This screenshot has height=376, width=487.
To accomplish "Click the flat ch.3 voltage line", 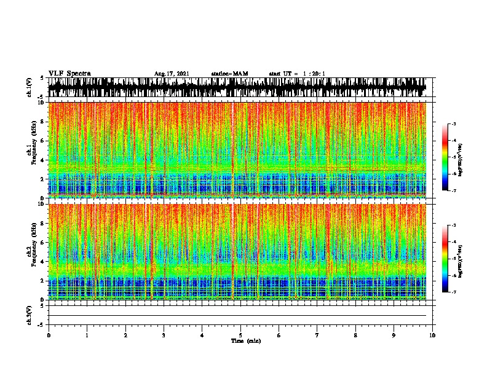I will click(x=237, y=316).
